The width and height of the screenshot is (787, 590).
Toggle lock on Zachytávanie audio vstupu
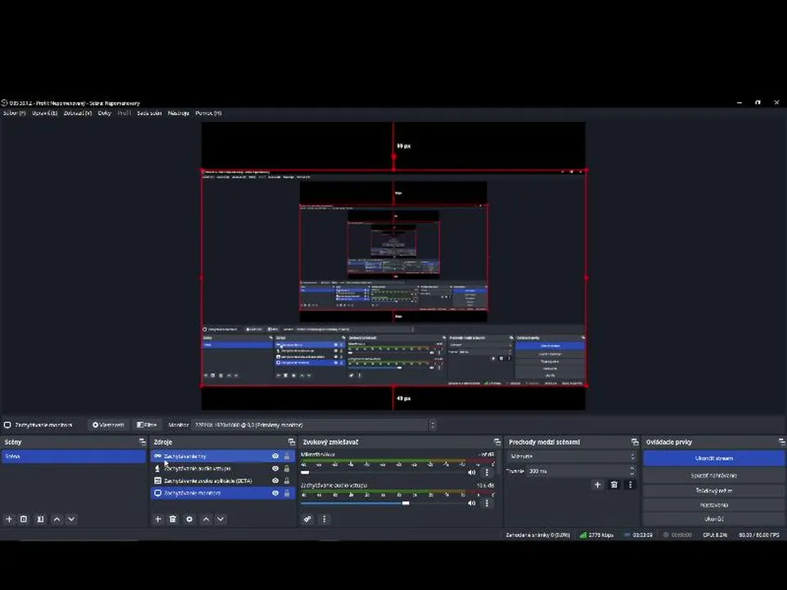(x=287, y=468)
